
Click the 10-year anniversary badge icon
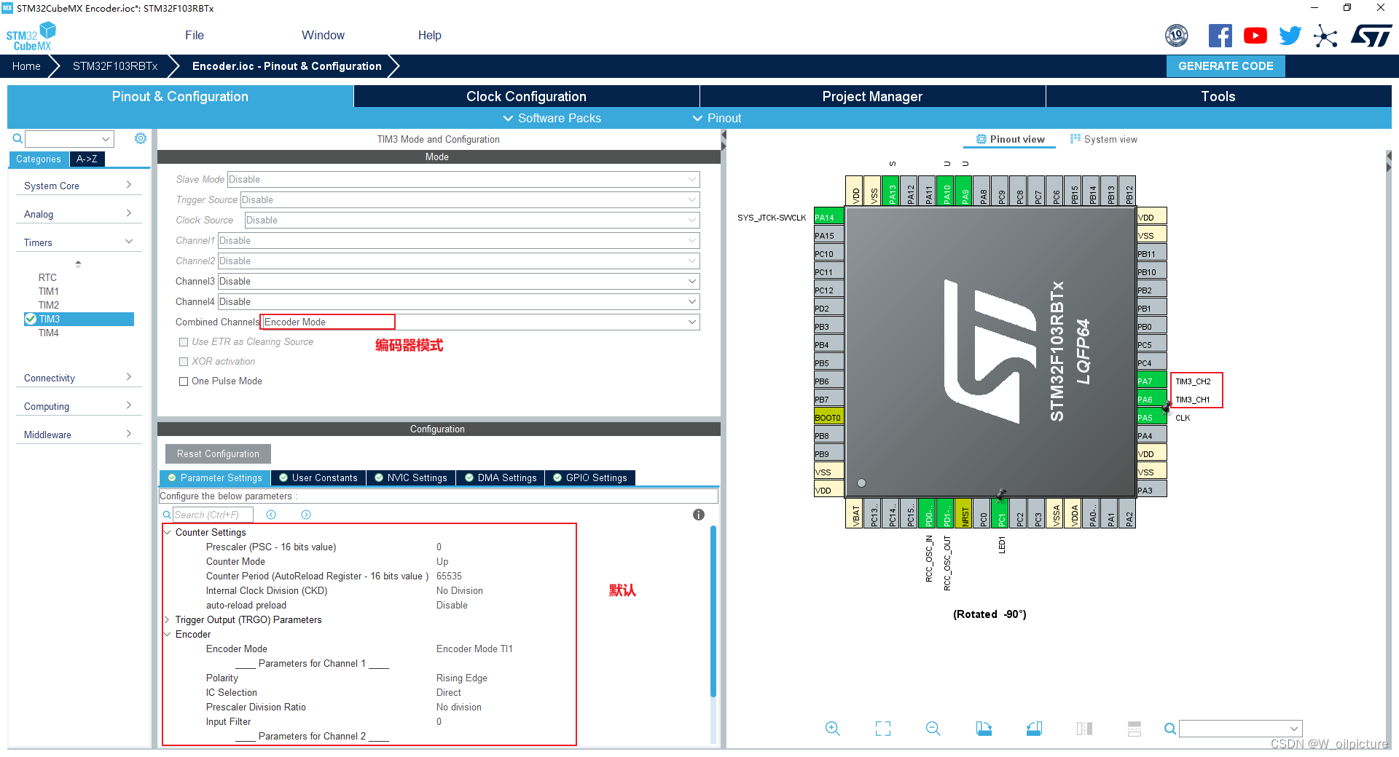click(x=1177, y=36)
